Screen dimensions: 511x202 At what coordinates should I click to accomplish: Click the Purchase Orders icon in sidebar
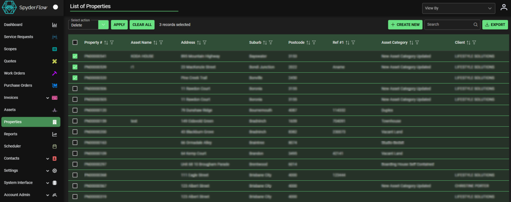pos(54,85)
